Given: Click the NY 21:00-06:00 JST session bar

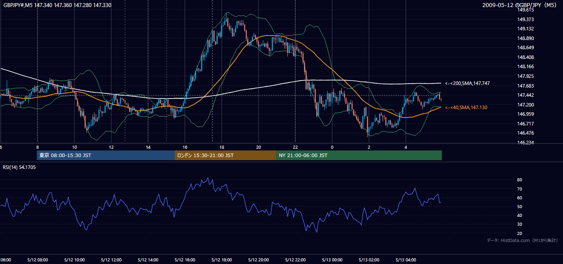Looking at the screenshot, I should (x=359, y=155).
